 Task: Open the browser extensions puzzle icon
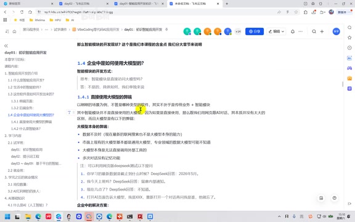click(x=306, y=12)
